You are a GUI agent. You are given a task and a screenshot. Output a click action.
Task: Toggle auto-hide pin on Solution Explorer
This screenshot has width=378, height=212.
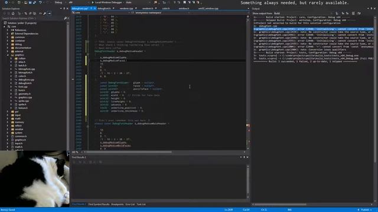click(64, 9)
